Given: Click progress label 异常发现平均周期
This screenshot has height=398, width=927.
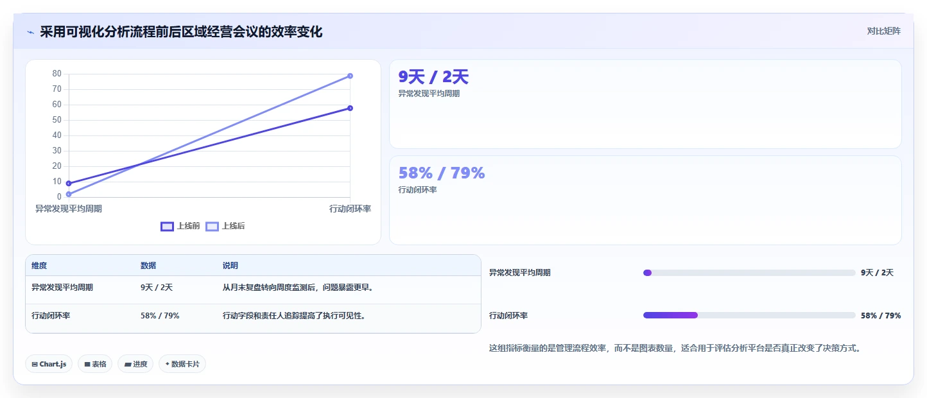Looking at the screenshot, I should 520,273.
